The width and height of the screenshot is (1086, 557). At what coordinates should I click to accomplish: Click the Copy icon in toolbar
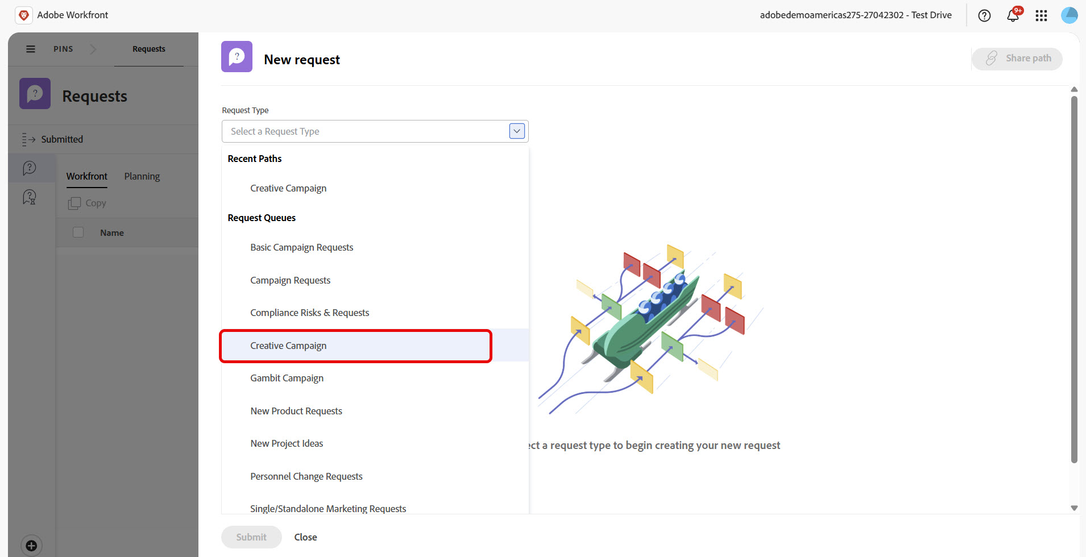74,203
